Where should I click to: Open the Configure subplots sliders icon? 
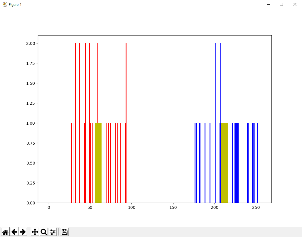52,232
